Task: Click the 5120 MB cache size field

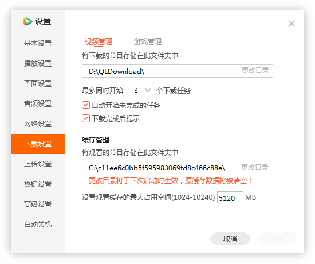Action: (x=230, y=197)
